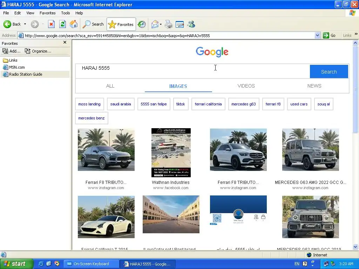Go to the Home page icon
Viewport: 359px width, 269px height.
74,24
